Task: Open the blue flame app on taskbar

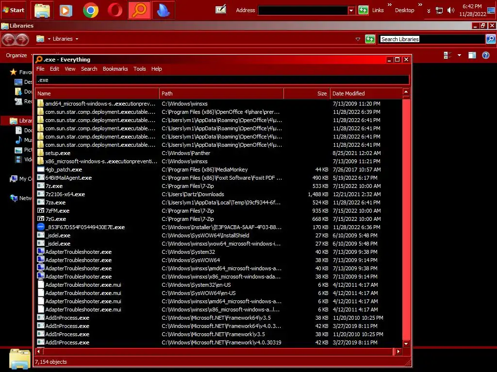Action: tap(163, 10)
